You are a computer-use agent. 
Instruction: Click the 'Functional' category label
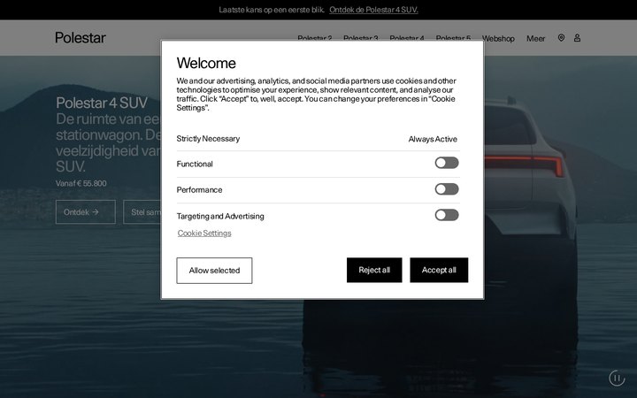[195, 165]
